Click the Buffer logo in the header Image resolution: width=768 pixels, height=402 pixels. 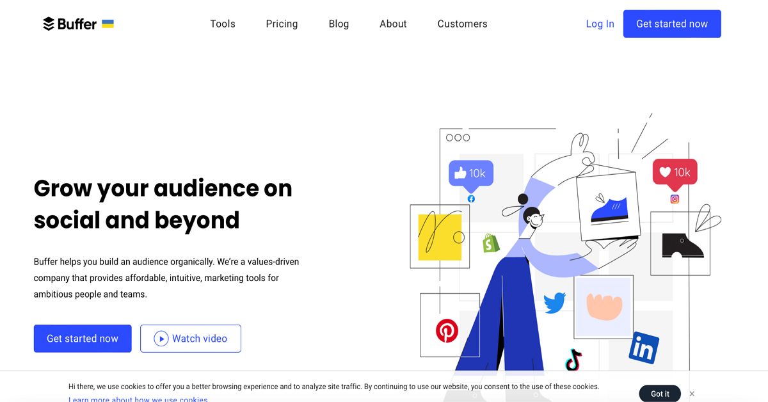[70, 24]
